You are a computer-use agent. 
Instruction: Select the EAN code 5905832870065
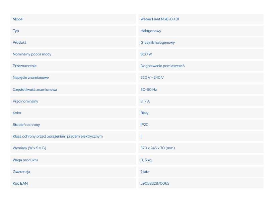(x=155, y=183)
